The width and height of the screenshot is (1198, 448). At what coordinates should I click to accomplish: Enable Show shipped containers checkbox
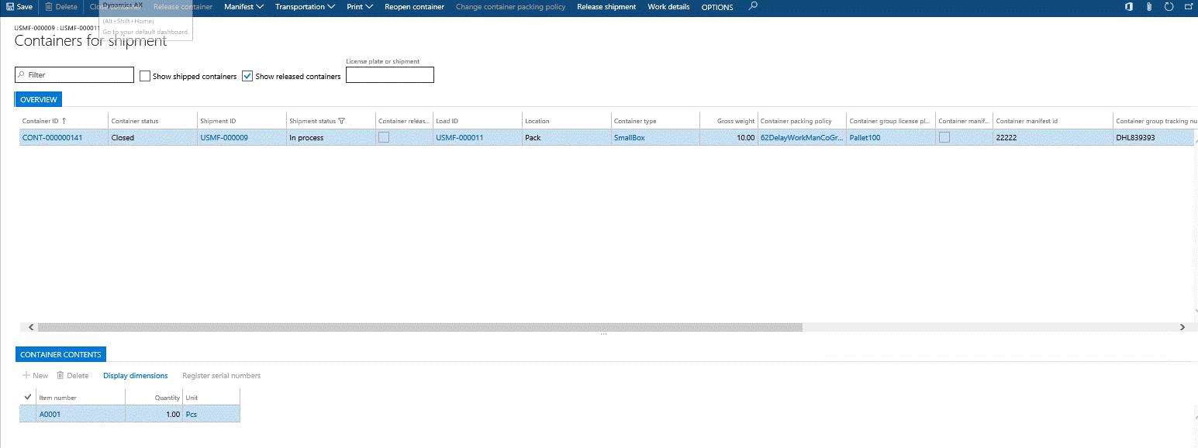point(145,76)
